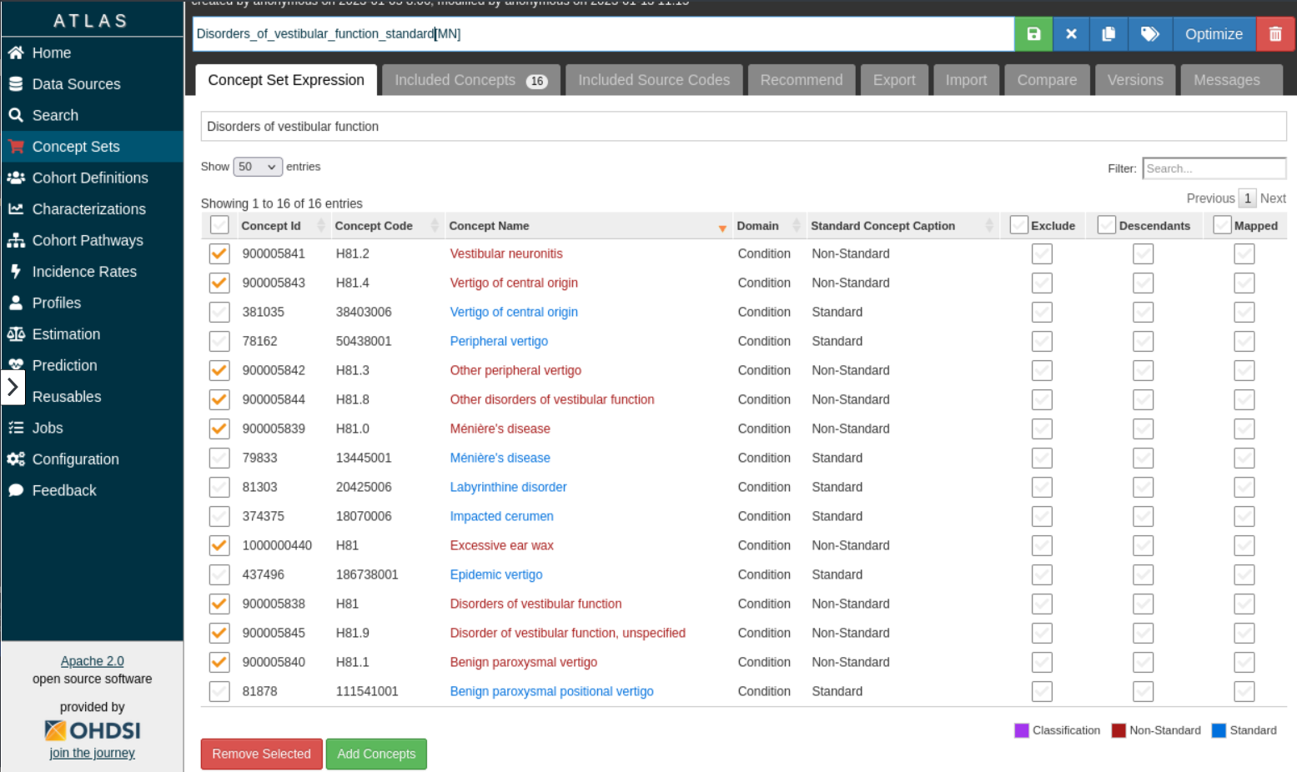Click the green save icon button
Viewport: 1297px width, 772px height.
1033,34
